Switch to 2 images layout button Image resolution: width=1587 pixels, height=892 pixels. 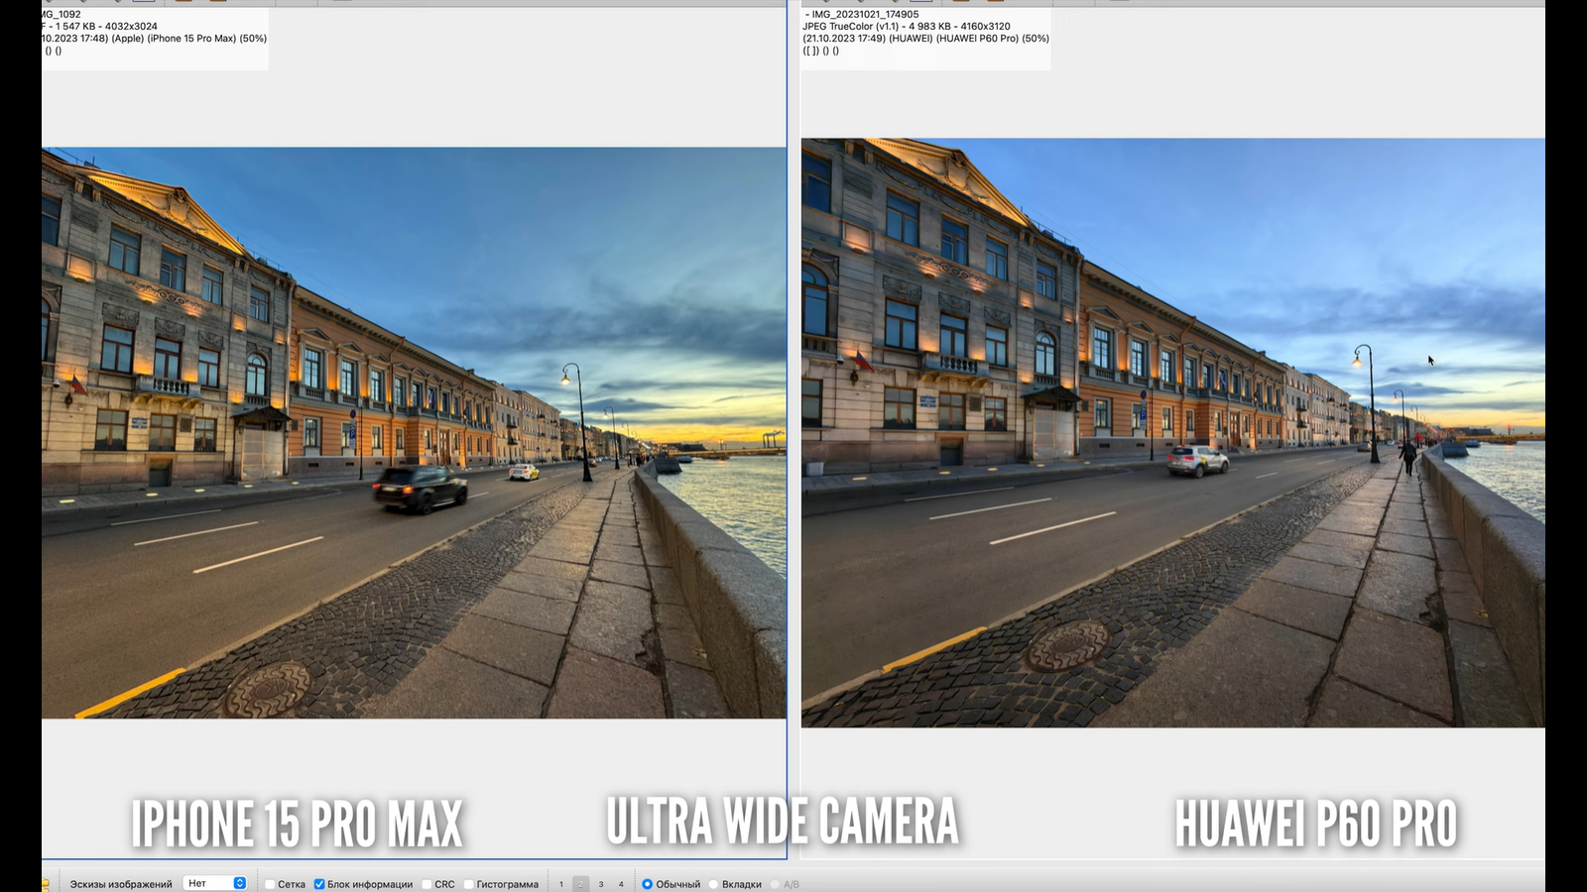[581, 884]
